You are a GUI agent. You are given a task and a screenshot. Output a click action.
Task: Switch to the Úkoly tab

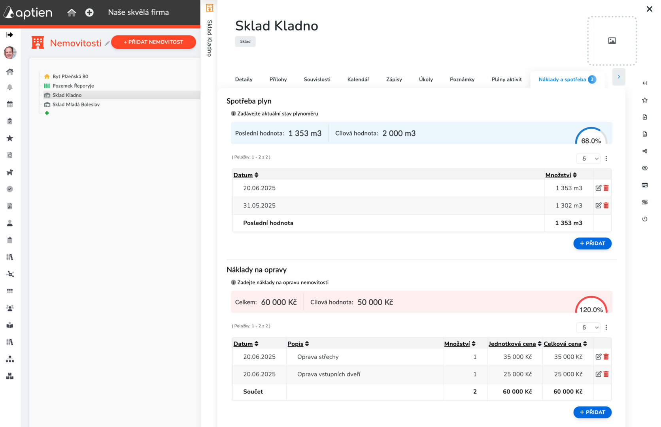(x=426, y=79)
